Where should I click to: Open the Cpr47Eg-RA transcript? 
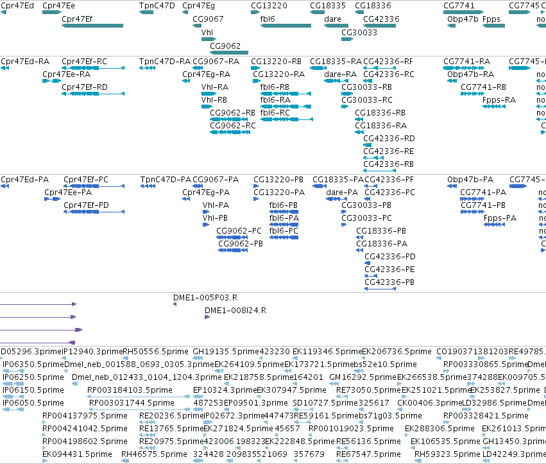[x=186, y=81]
